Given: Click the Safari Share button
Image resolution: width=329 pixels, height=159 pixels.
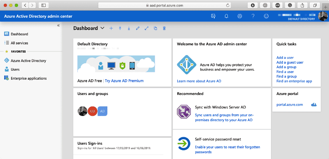Looking at the screenshot, I should 302,5.
